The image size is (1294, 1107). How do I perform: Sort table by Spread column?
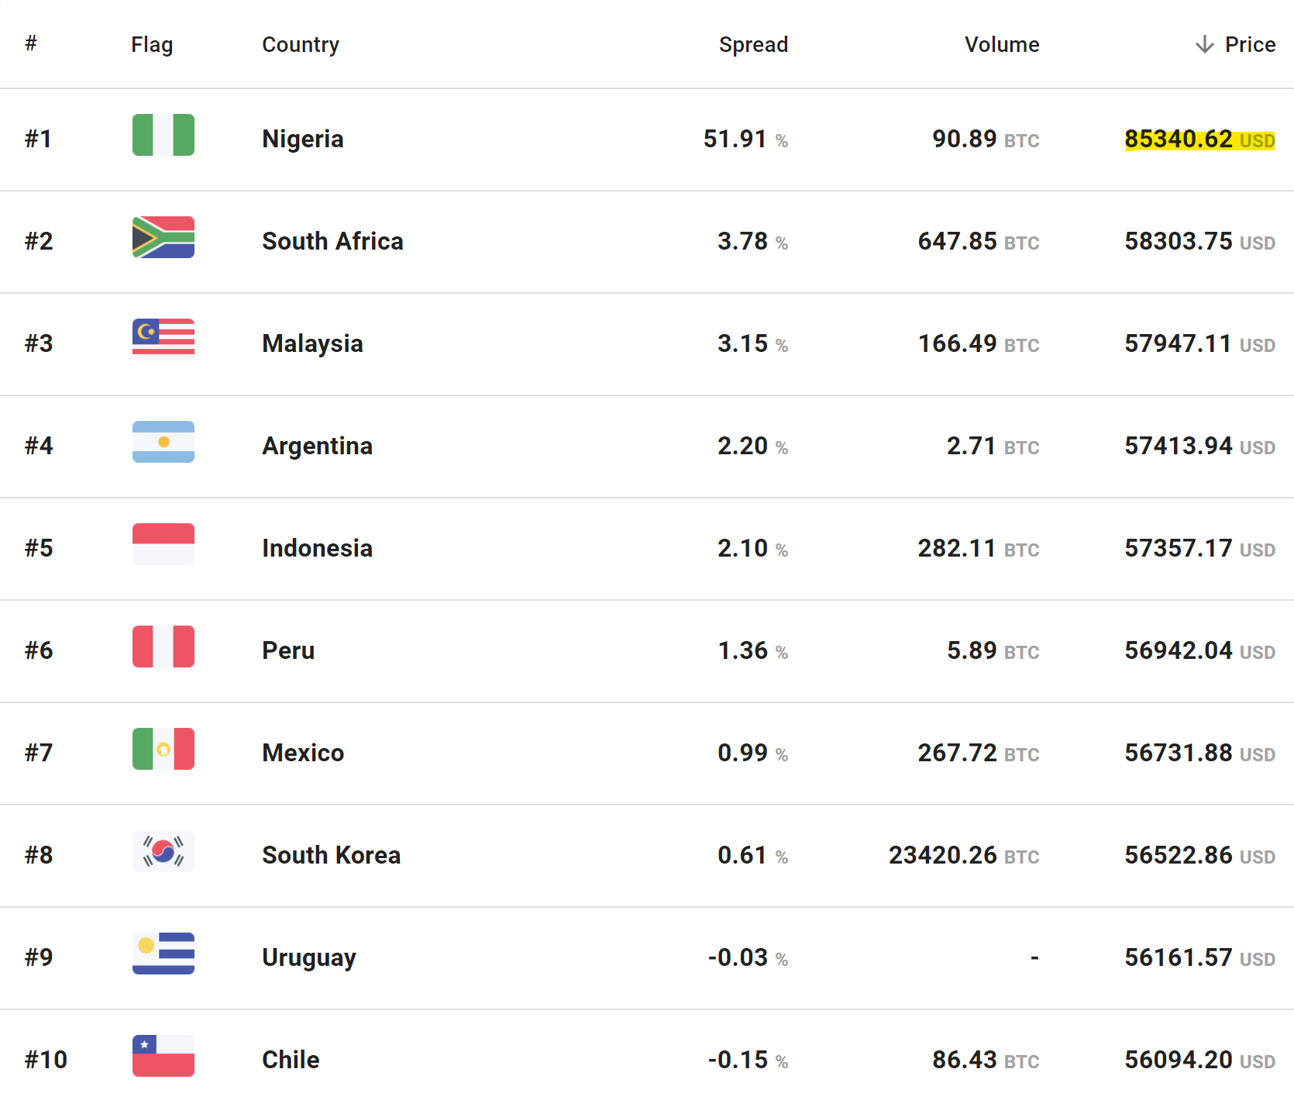click(x=752, y=44)
